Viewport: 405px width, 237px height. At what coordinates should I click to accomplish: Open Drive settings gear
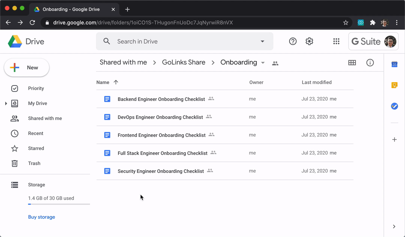click(x=309, y=42)
